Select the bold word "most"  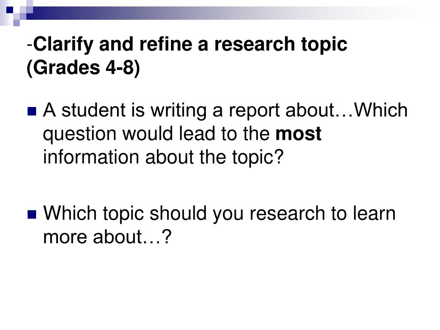point(298,134)
